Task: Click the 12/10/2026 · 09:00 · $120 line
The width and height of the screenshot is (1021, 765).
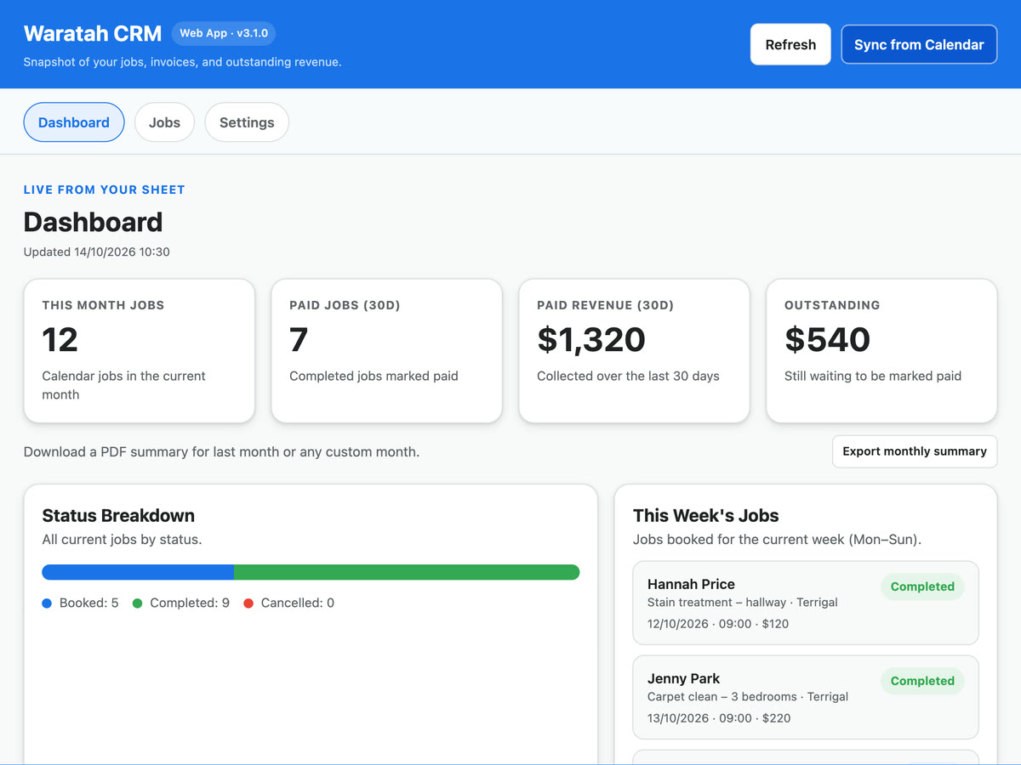Action: tap(718, 624)
